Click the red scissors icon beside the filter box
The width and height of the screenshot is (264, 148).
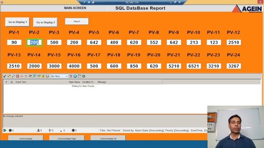tap(71, 76)
